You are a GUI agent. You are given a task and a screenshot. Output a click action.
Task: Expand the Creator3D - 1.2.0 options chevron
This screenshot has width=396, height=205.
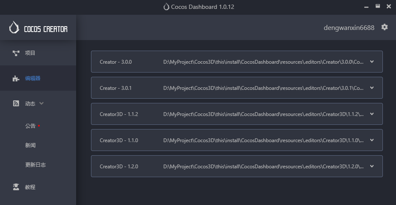pos(372,166)
